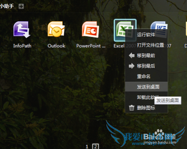187x149 pixels.
Task: Open the PowerPoint application icon
Action: [x=91, y=30]
